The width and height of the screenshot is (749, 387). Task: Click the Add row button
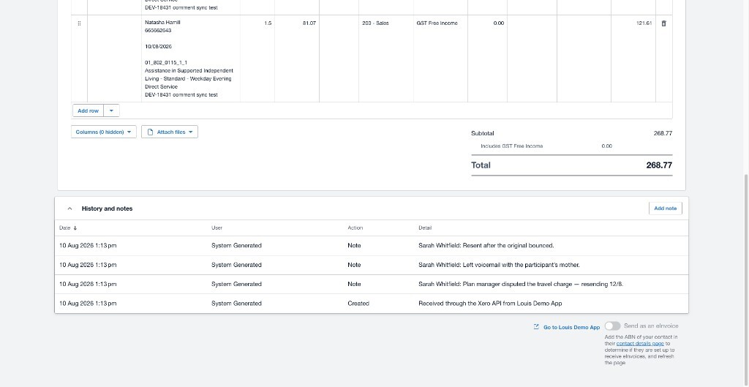click(88, 111)
